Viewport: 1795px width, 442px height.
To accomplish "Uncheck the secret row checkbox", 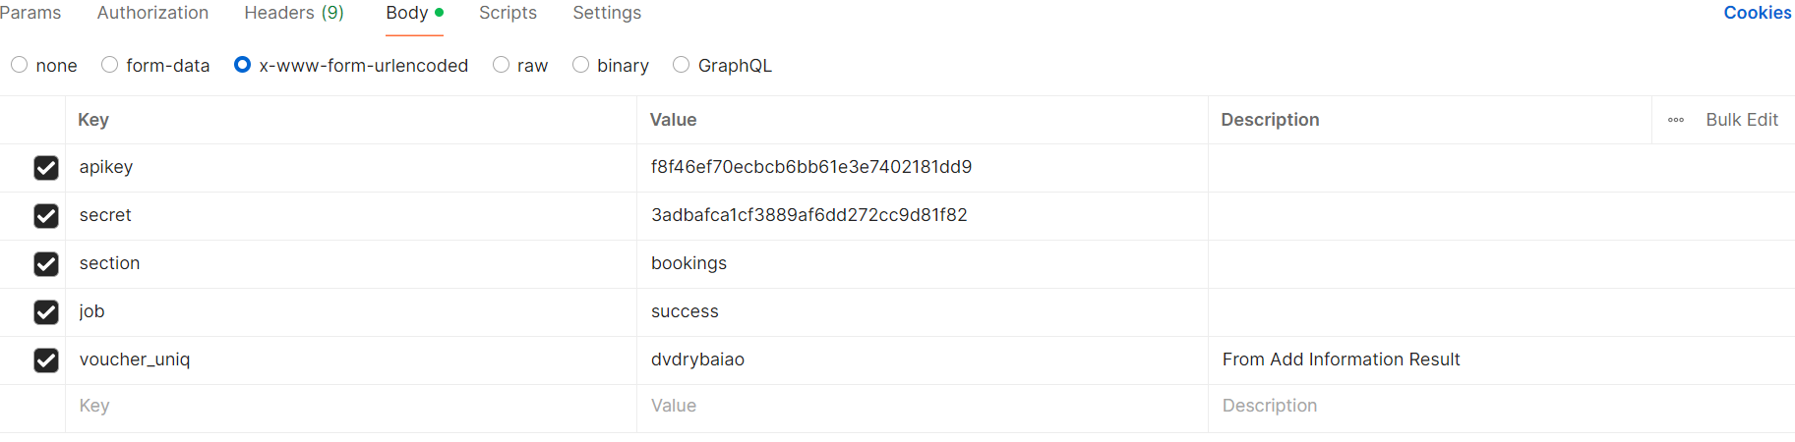I will [x=46, y=216].
